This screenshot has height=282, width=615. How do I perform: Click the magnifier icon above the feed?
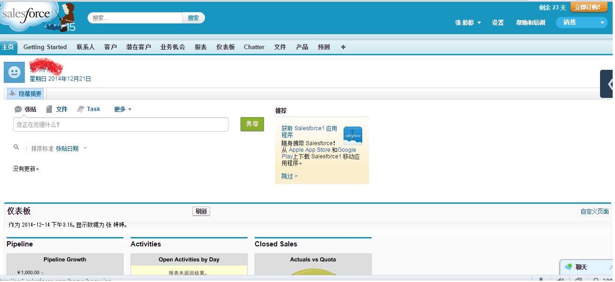pos(16,148)
